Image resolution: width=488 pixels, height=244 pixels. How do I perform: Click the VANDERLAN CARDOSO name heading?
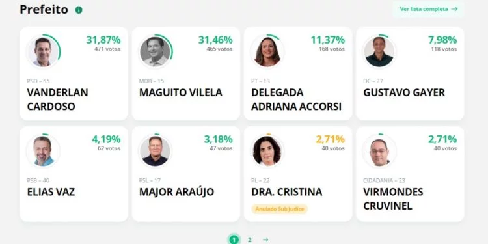(57, 100)
